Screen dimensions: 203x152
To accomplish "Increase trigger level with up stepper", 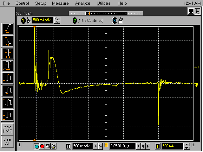I will tap(187, 145).
